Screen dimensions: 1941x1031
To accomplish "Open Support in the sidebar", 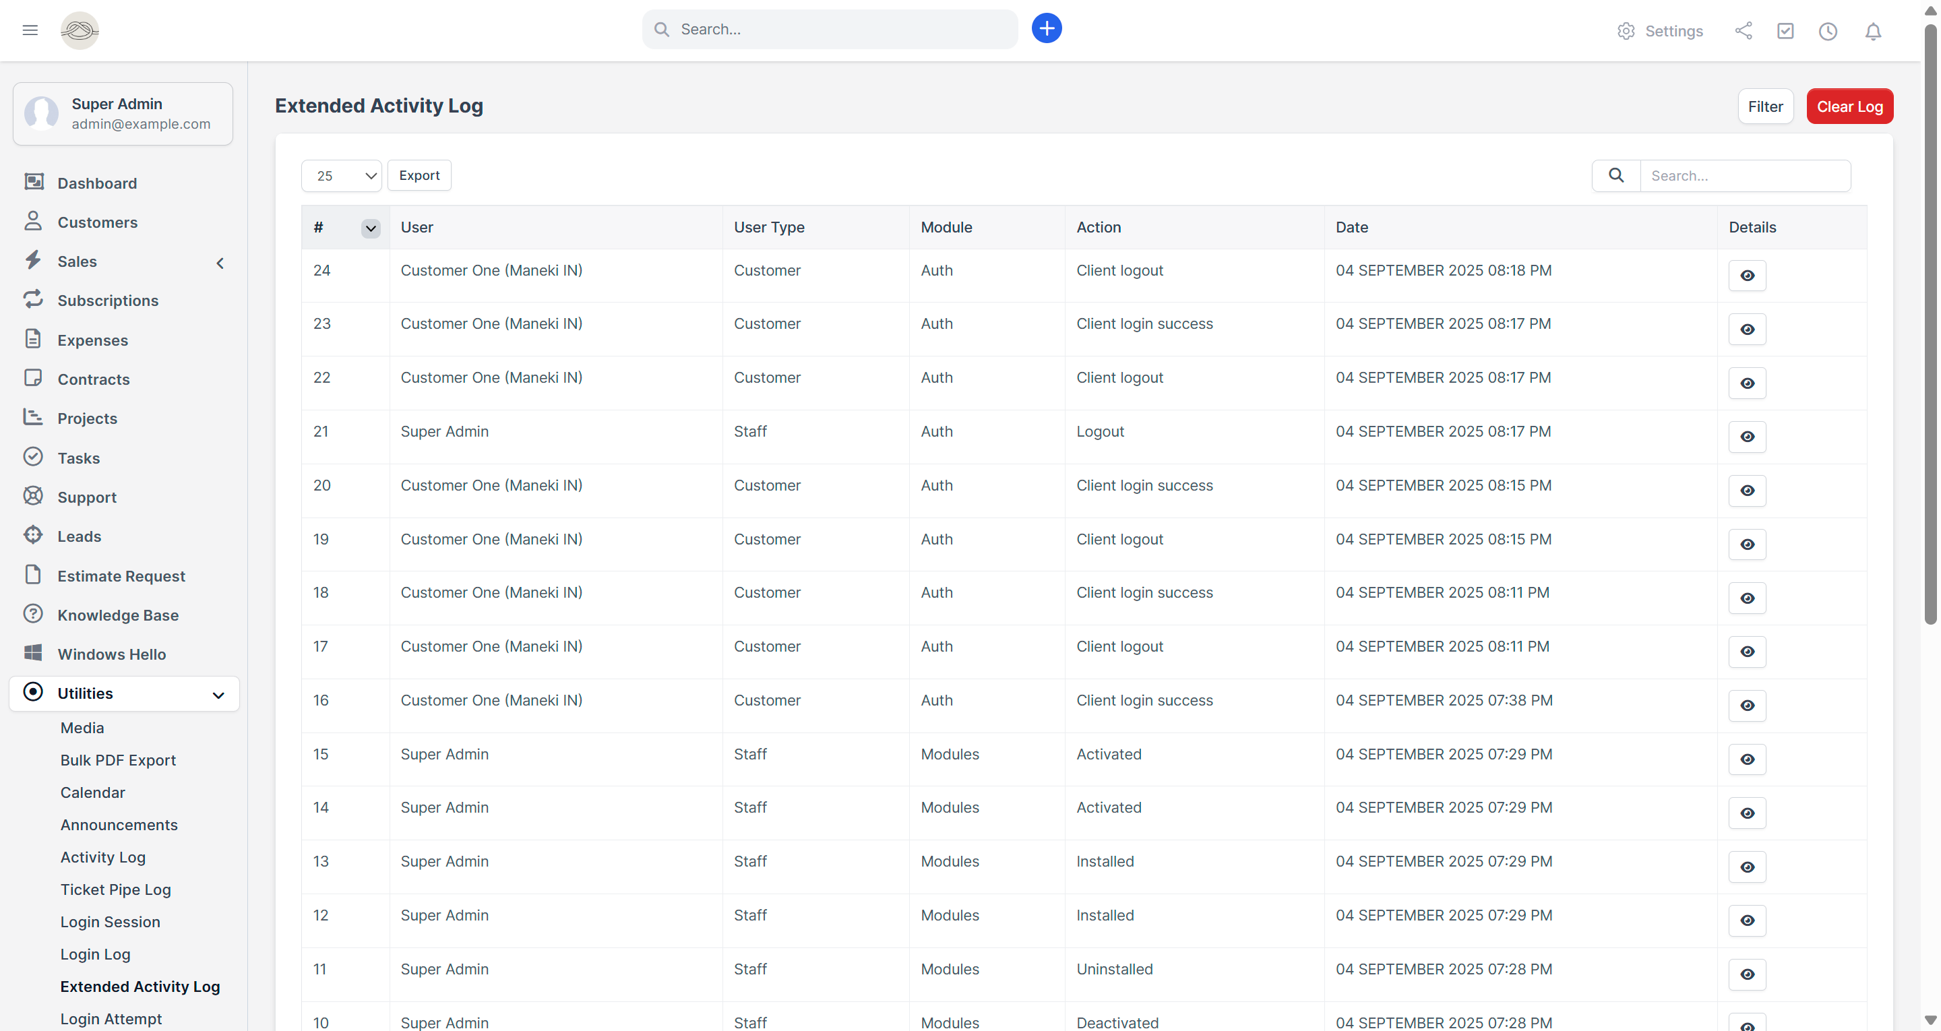I will point(124,497).
